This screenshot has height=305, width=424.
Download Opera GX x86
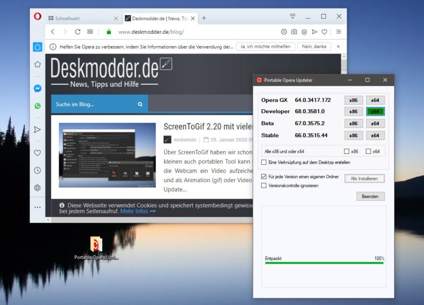tap(353, 100)
